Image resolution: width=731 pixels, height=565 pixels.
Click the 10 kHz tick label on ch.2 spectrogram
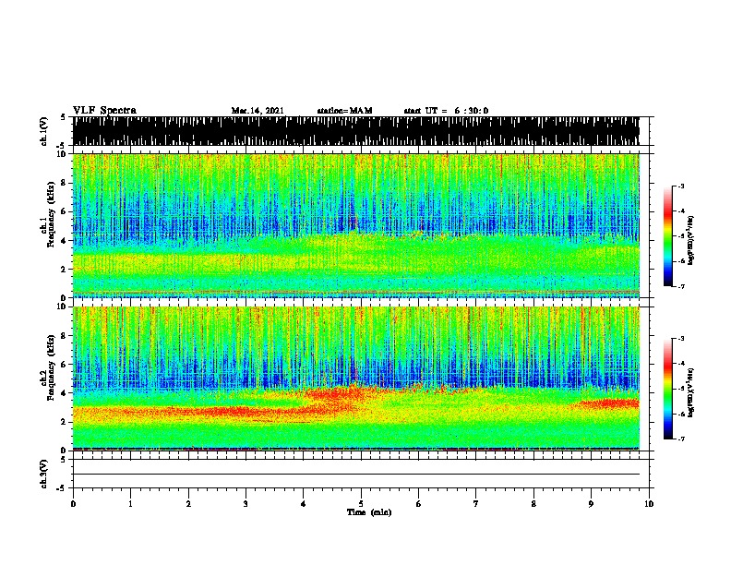click(x=63, y=307)
